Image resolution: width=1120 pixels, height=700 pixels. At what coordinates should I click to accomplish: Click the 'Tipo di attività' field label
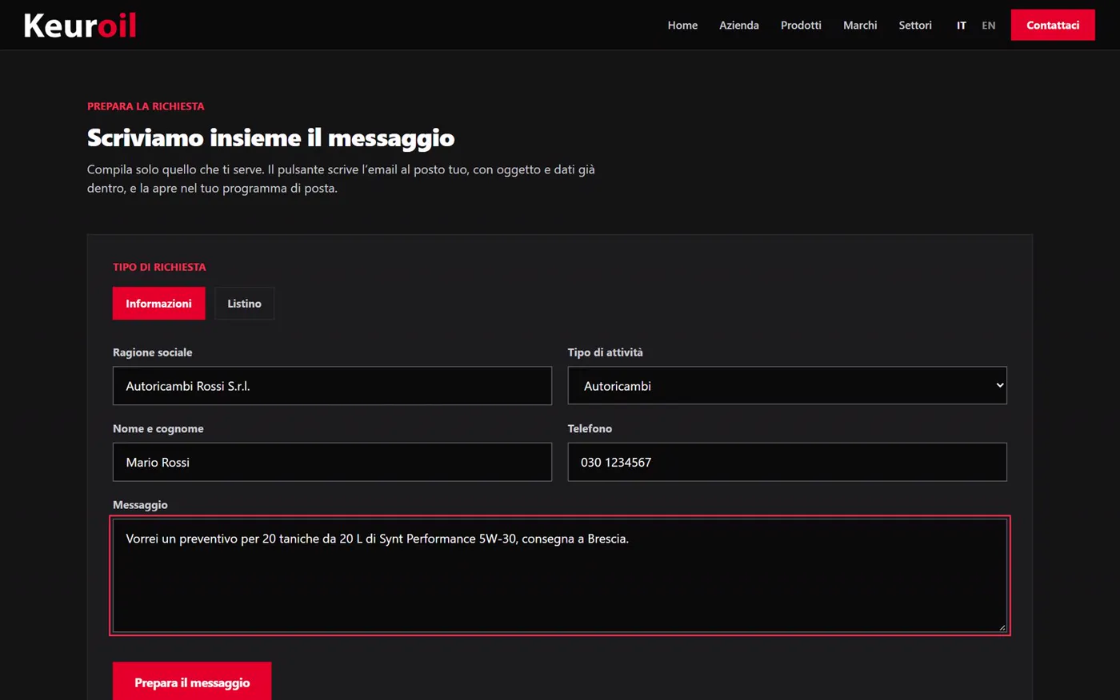click(x=605, y=352)
